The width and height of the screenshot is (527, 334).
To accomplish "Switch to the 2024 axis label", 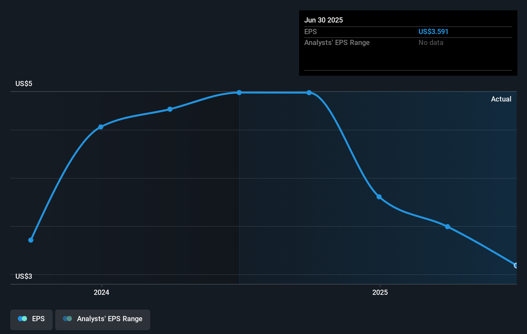I will point(101,292).
